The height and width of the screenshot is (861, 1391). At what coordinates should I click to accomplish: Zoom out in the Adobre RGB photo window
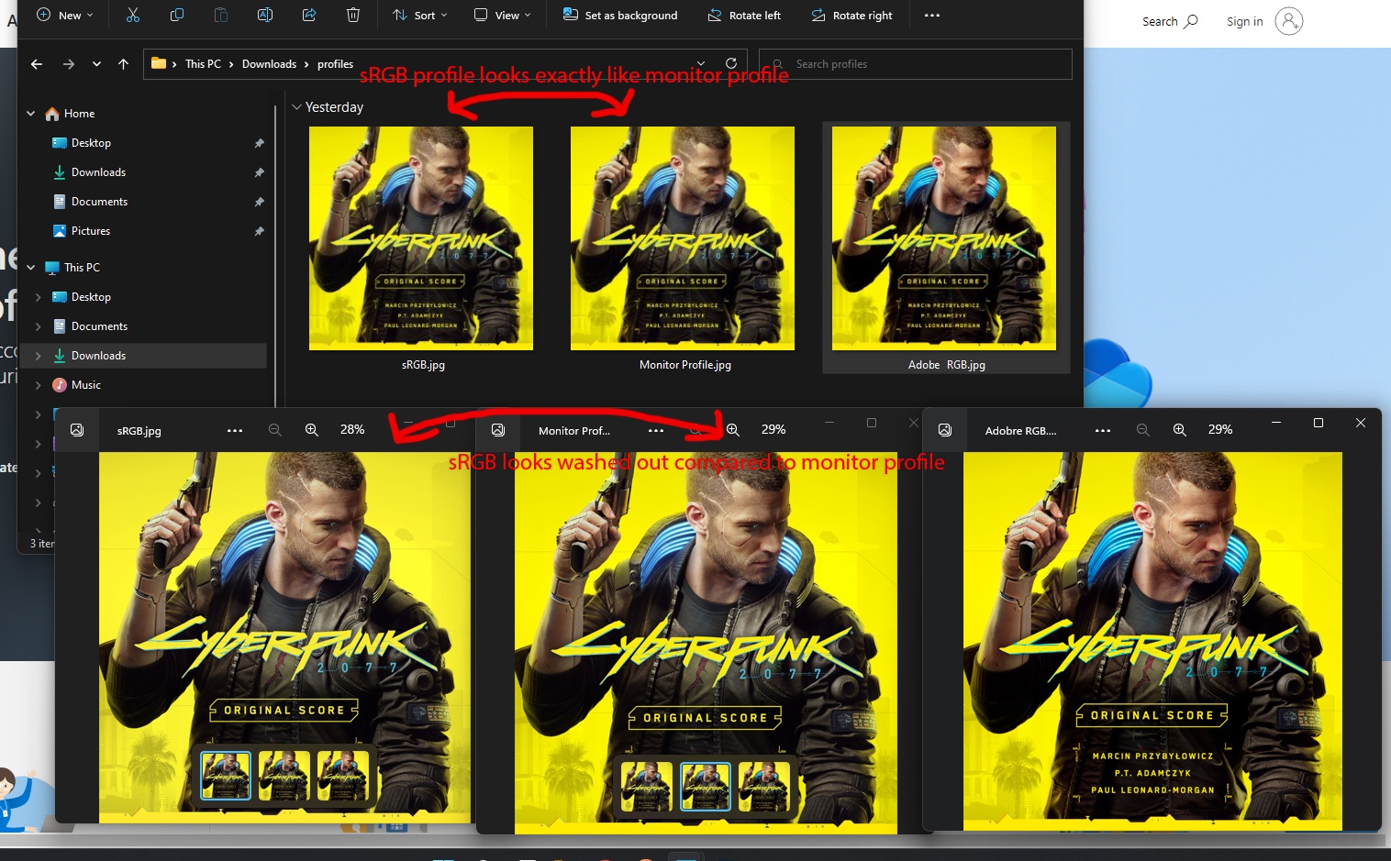coord(1142,430)
